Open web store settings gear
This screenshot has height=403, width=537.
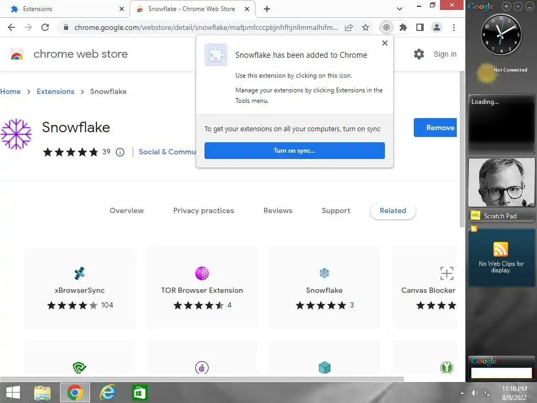click(x=419, y=54)
